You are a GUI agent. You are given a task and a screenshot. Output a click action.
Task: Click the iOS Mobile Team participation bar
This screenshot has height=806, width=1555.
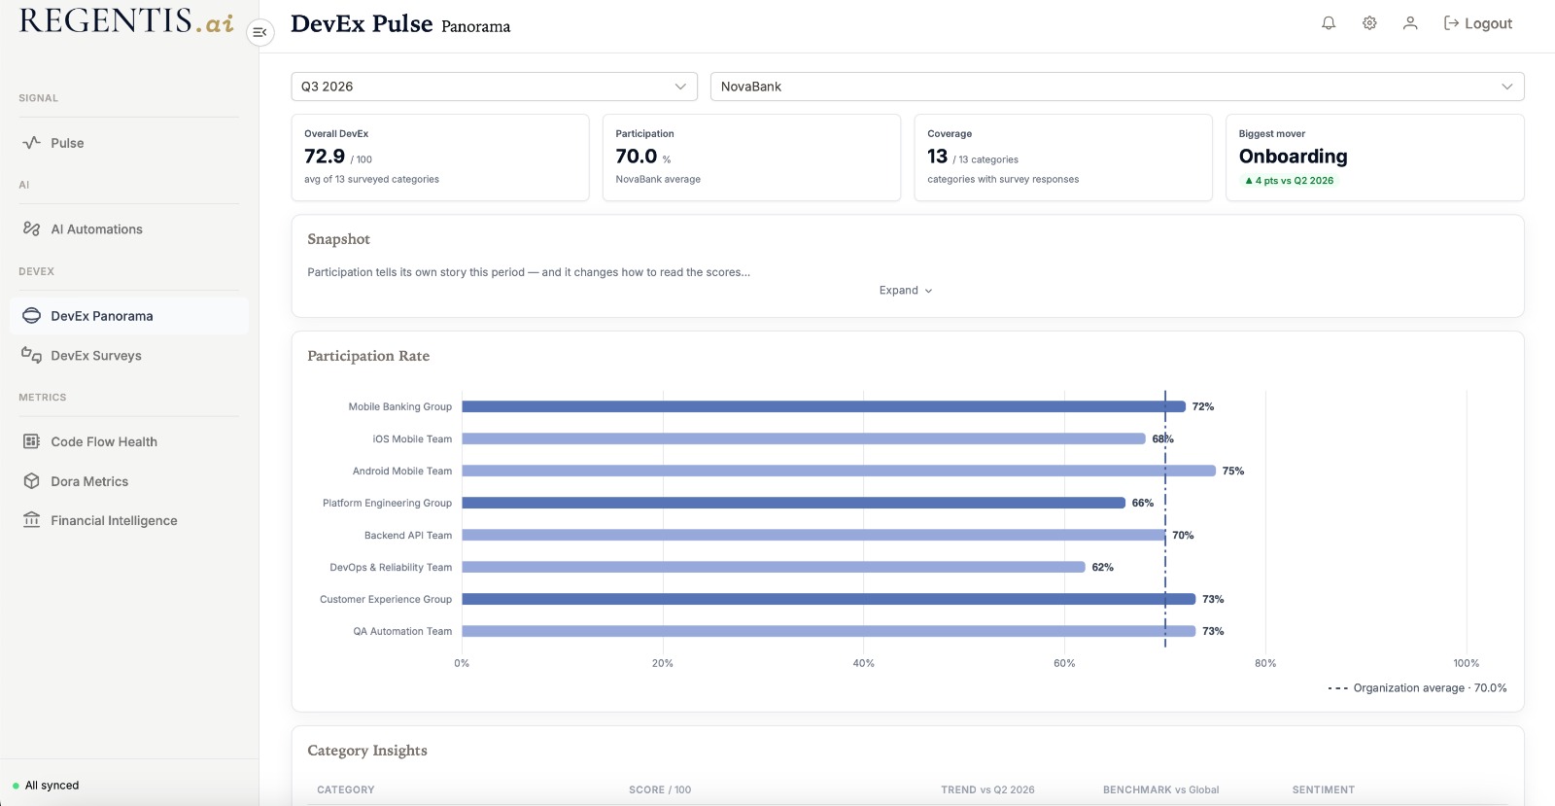pos(803,438)
